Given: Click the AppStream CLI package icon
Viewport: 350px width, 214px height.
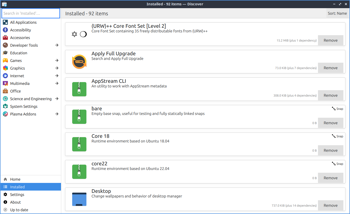Looking at the screenshot, I should [x=79, y=89].
